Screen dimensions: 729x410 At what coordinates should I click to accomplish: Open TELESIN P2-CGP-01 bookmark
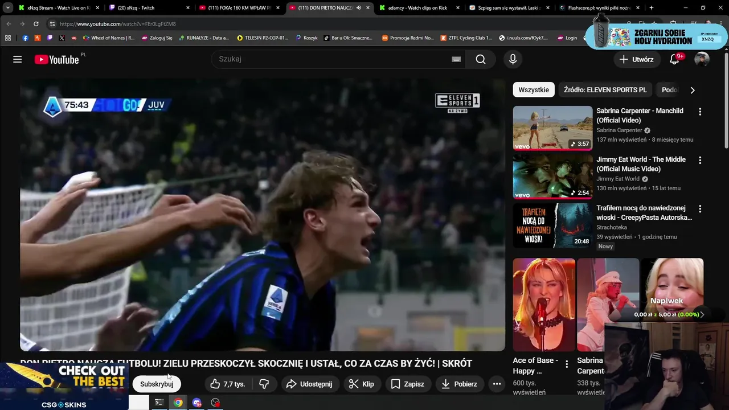pyautogui.click(x=263, y=38)
